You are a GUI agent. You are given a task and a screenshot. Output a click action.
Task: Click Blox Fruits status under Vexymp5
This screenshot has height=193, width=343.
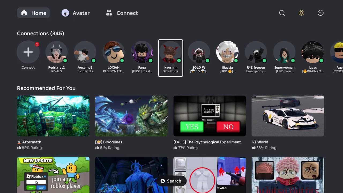coord(85,71)
